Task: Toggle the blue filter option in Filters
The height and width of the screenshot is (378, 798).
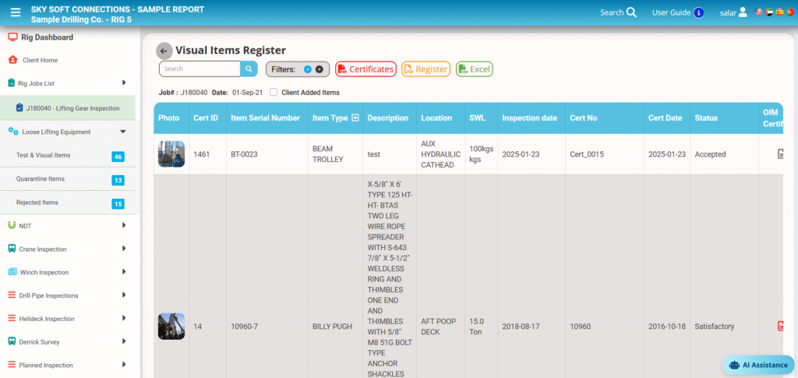Action: 308,69
